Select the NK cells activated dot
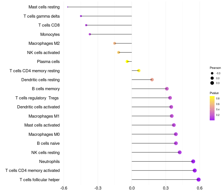 119,52
